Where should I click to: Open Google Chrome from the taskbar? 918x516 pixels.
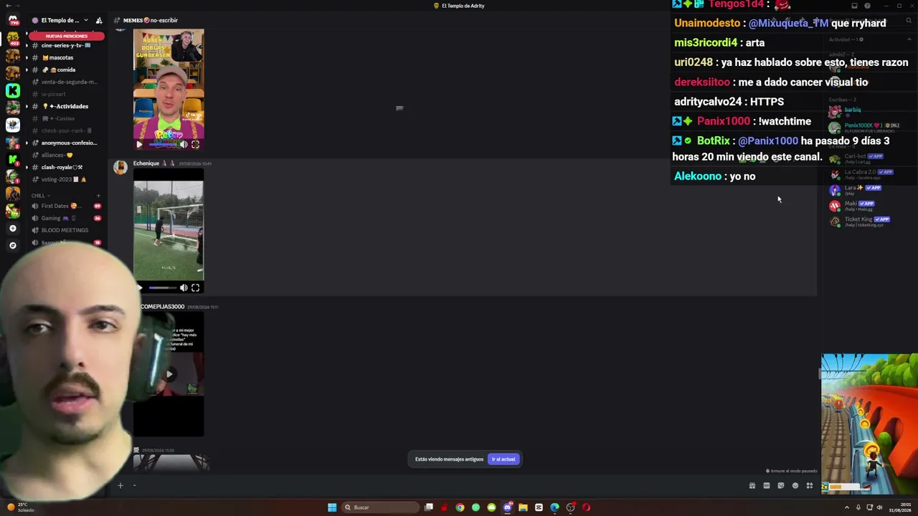(460, 507)
